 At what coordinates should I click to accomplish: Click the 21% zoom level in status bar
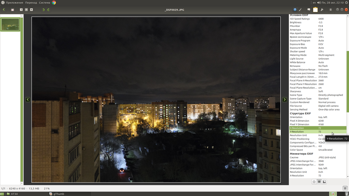(47, 189)
